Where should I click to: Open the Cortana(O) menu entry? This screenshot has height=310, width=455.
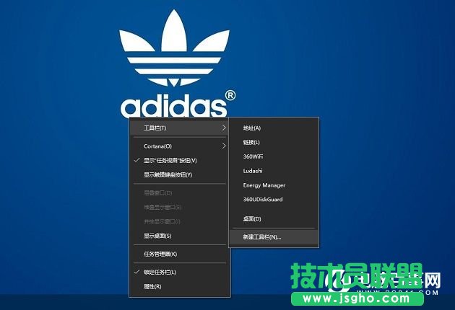click(x=179, y=146)
